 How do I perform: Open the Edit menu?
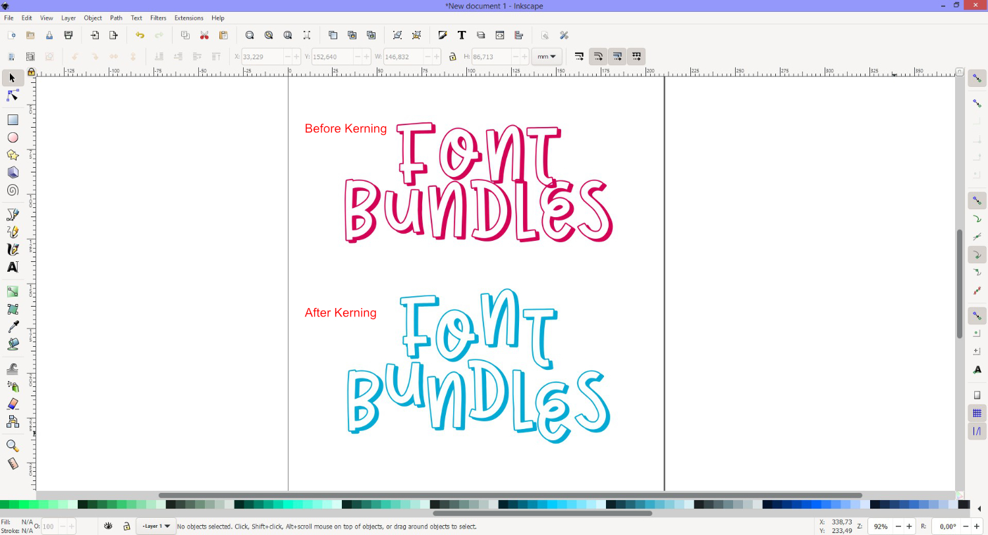27,18
